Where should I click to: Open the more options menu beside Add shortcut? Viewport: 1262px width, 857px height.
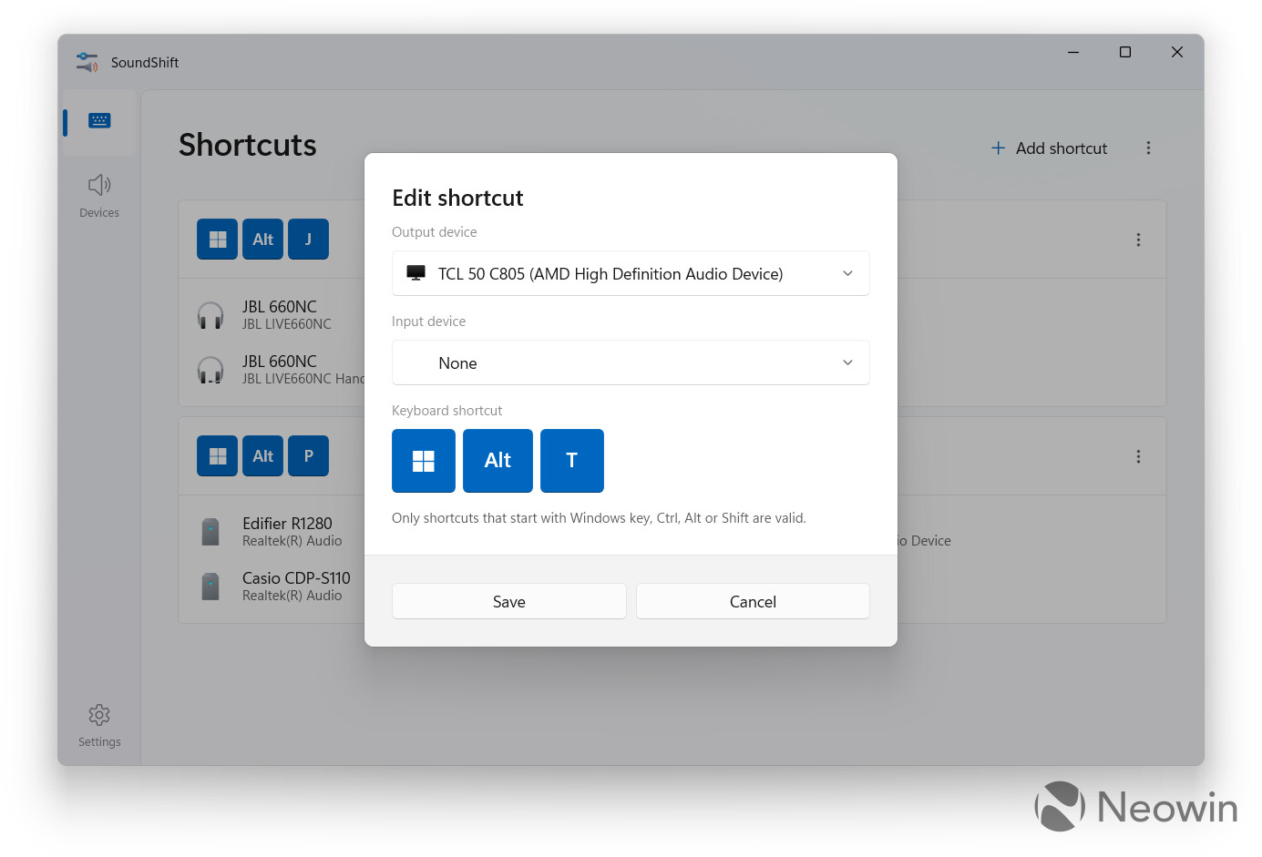1148,148
